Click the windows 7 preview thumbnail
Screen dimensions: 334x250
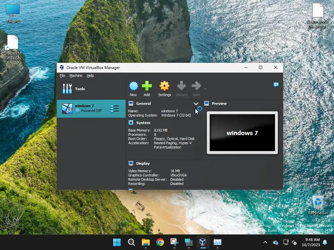pos(242,133)
